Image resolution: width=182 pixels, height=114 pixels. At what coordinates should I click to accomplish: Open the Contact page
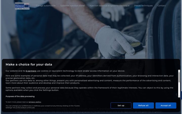point(162,6)
